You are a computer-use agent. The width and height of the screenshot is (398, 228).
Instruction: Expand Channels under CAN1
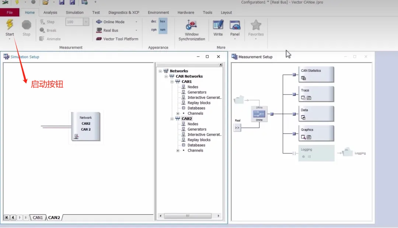pyautogui.click(x=178, y=114)
